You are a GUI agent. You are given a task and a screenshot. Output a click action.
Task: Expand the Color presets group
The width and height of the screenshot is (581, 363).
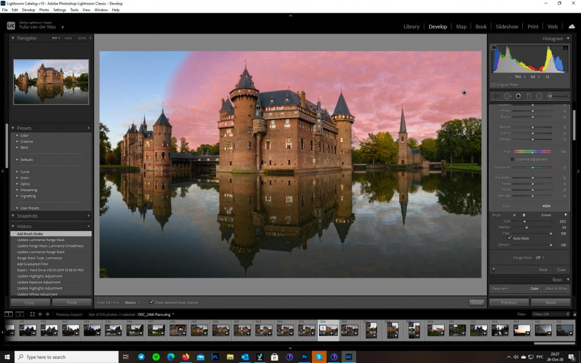click(17, 135)
